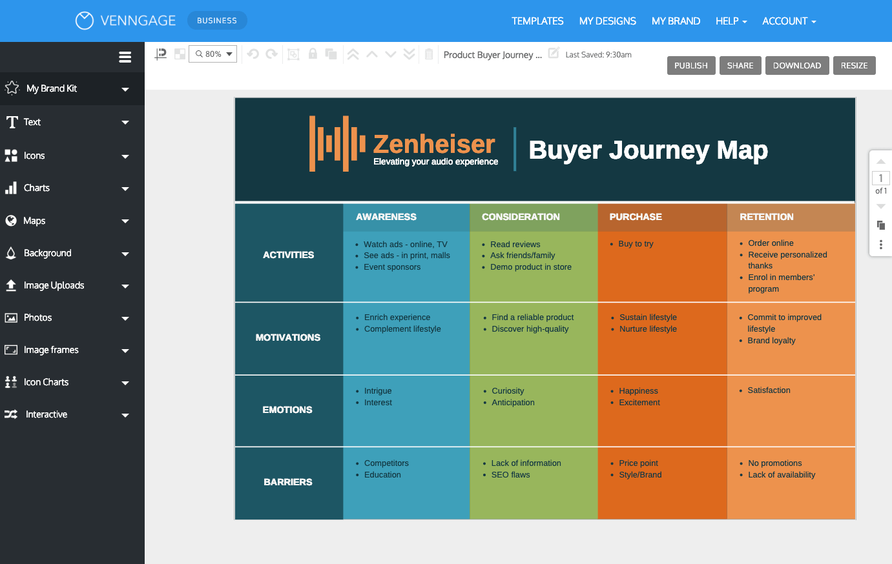This screenshot has width=892, height=564.
Task: Click the Charts bar icon
Action: click(x=11, y=188)
